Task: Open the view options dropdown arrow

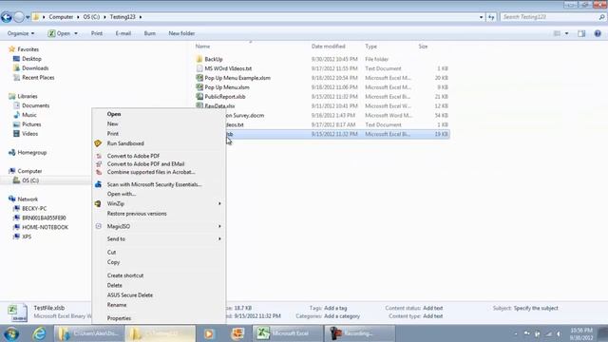Action: point(566,34)
